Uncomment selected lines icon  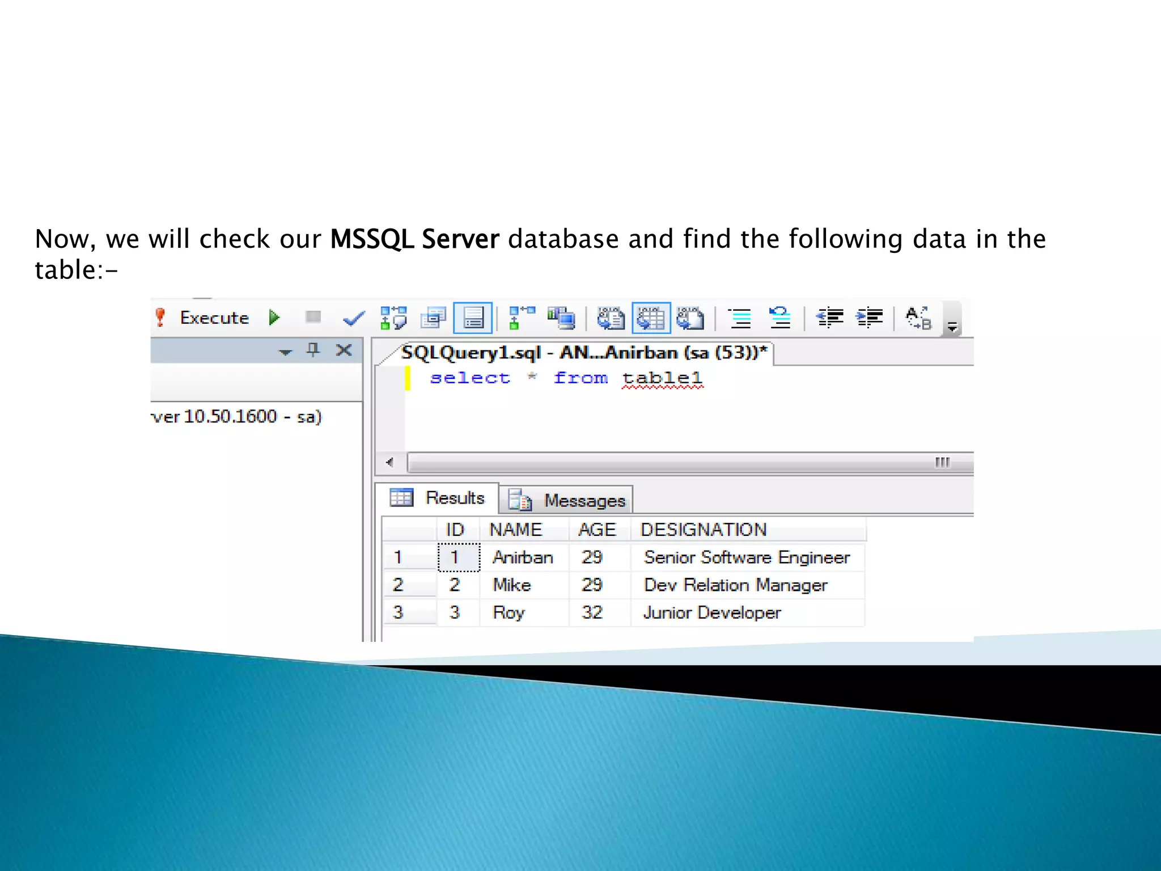[x=780, y=318]
